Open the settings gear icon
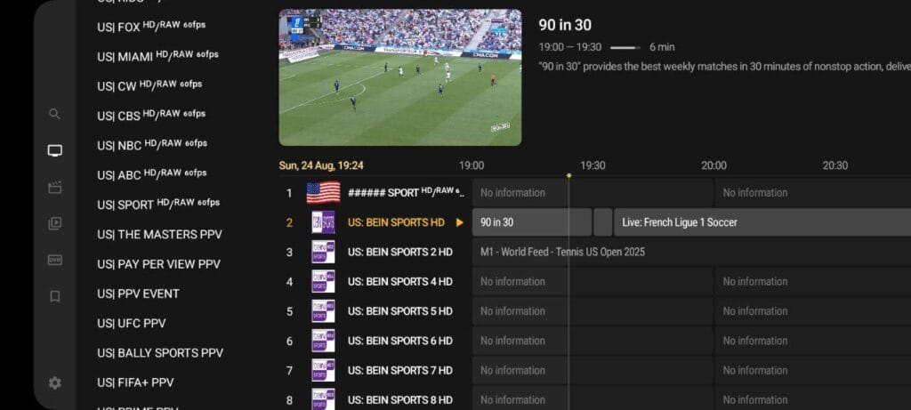The image size is (911, 410). pyautogui.click(x=54, y=383)
